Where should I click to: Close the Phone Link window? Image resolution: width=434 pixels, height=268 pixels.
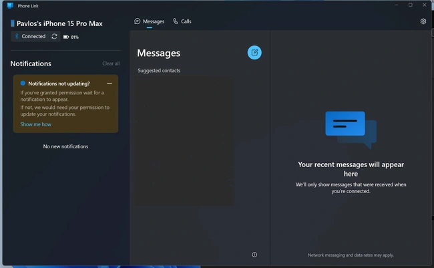pos(424,5)
